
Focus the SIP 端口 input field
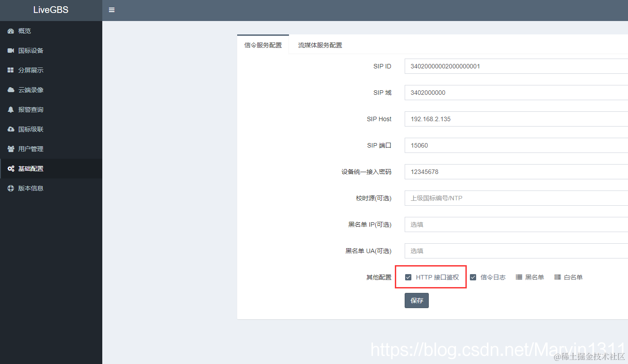tap(516, 145)
